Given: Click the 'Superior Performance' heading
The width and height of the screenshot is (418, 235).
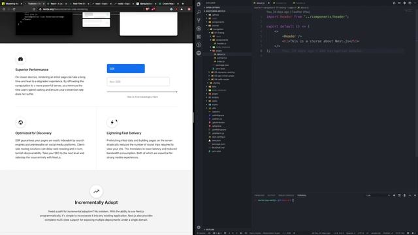Looking at the screenshot, I should click(32, 70).
